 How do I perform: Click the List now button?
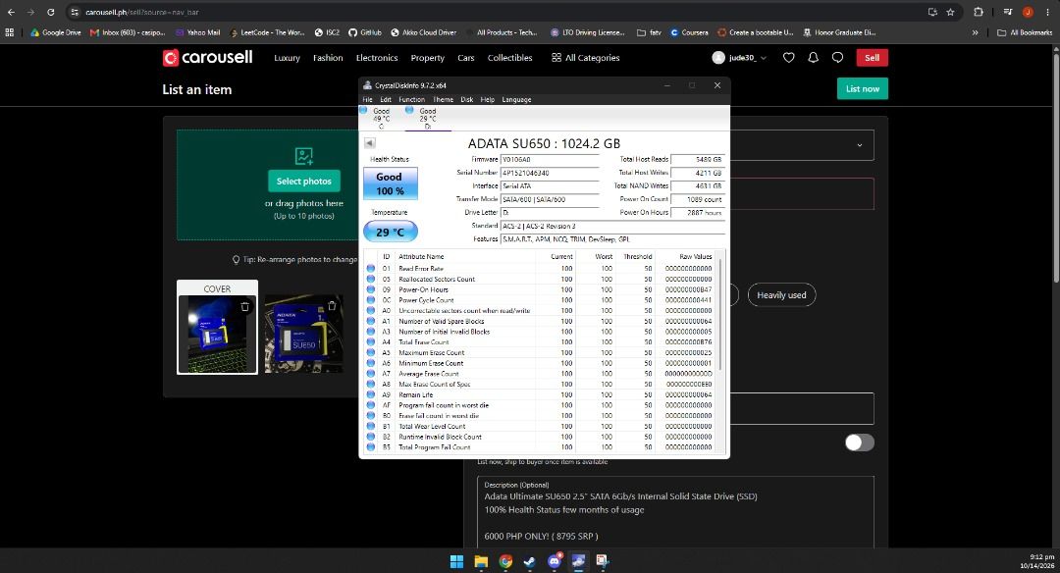tap(863, 88)
